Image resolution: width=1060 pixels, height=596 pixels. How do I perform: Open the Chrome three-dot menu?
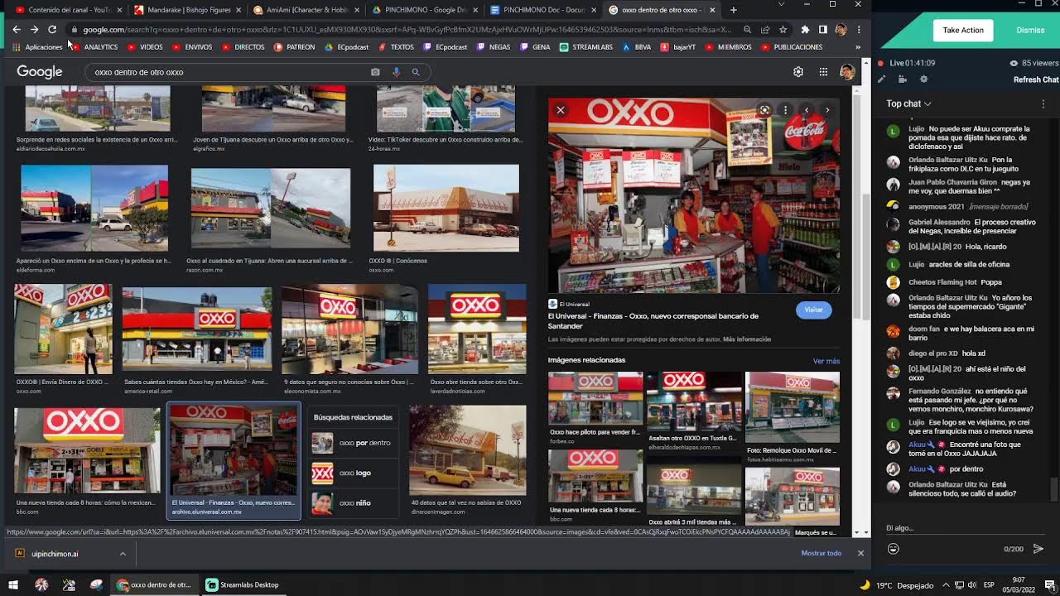(859, 30)
